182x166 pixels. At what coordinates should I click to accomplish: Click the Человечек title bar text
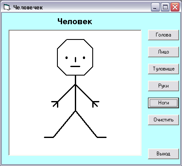[28, 7]
